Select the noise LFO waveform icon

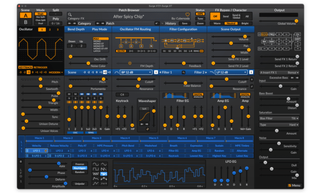click(96, 173)
